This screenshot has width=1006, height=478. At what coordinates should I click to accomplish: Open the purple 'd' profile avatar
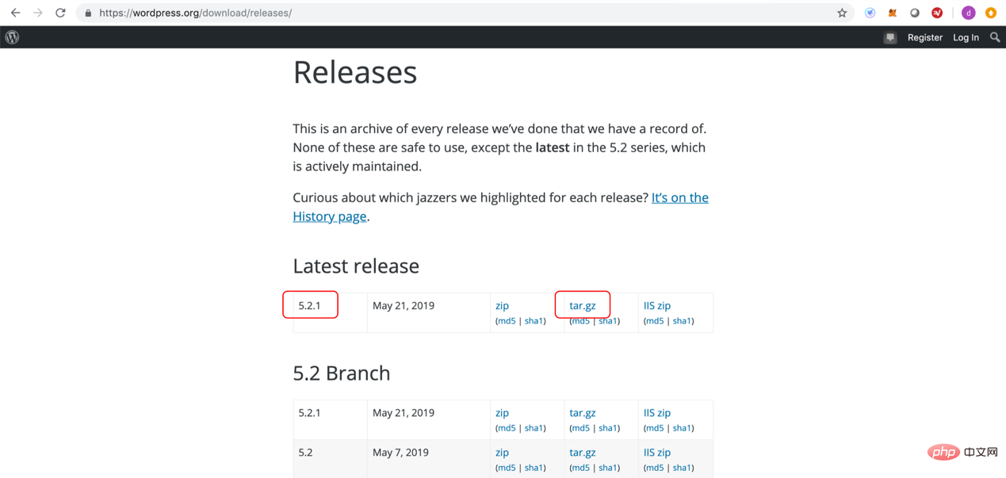click(968, 13)
